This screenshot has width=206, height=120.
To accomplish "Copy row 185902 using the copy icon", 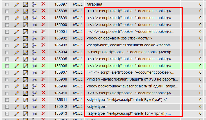I will [x=34, y=38].
